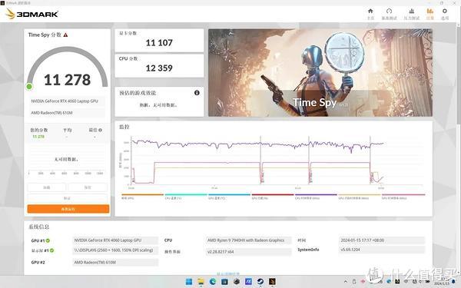Click the red warning triangle beside Time Spy score

click(65, 35)
